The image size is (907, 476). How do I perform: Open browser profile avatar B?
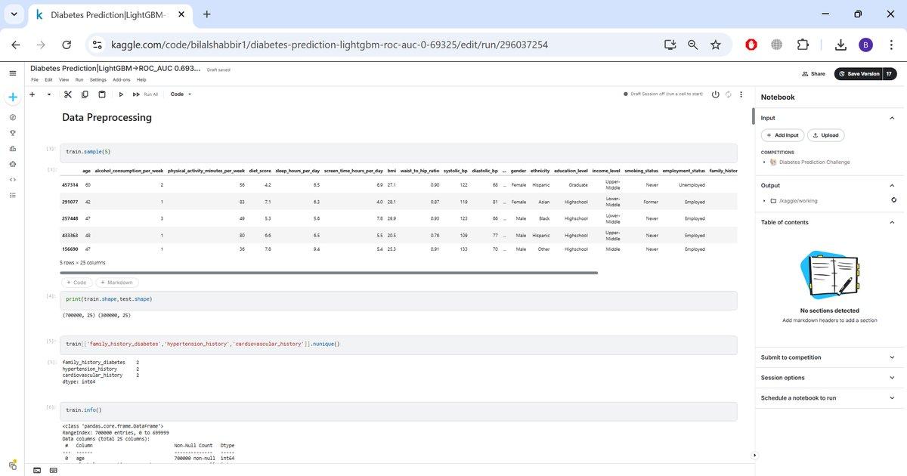coord(866,45)
